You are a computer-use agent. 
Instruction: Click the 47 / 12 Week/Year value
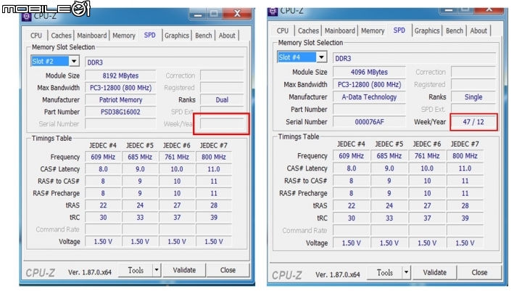pyautogui.click(x=473, y=122)
